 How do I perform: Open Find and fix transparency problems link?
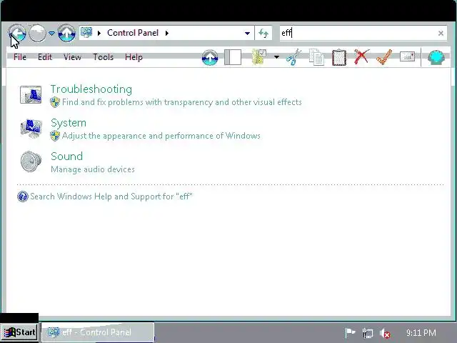click(182, 102)
